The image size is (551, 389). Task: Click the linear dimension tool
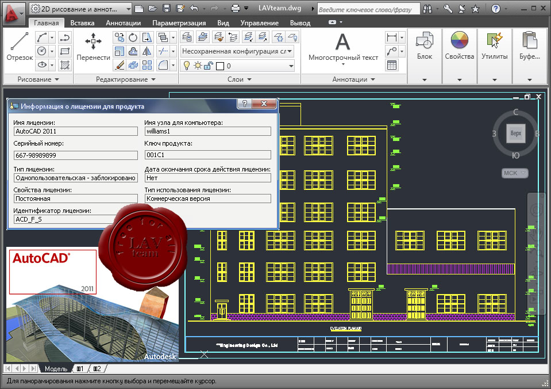[x=391, y=37]
